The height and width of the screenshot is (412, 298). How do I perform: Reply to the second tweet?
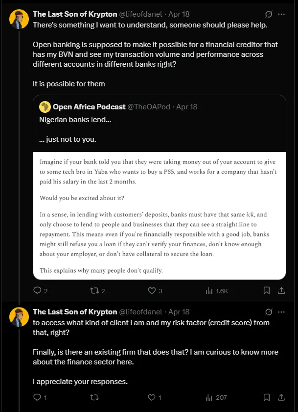point(37,397)
